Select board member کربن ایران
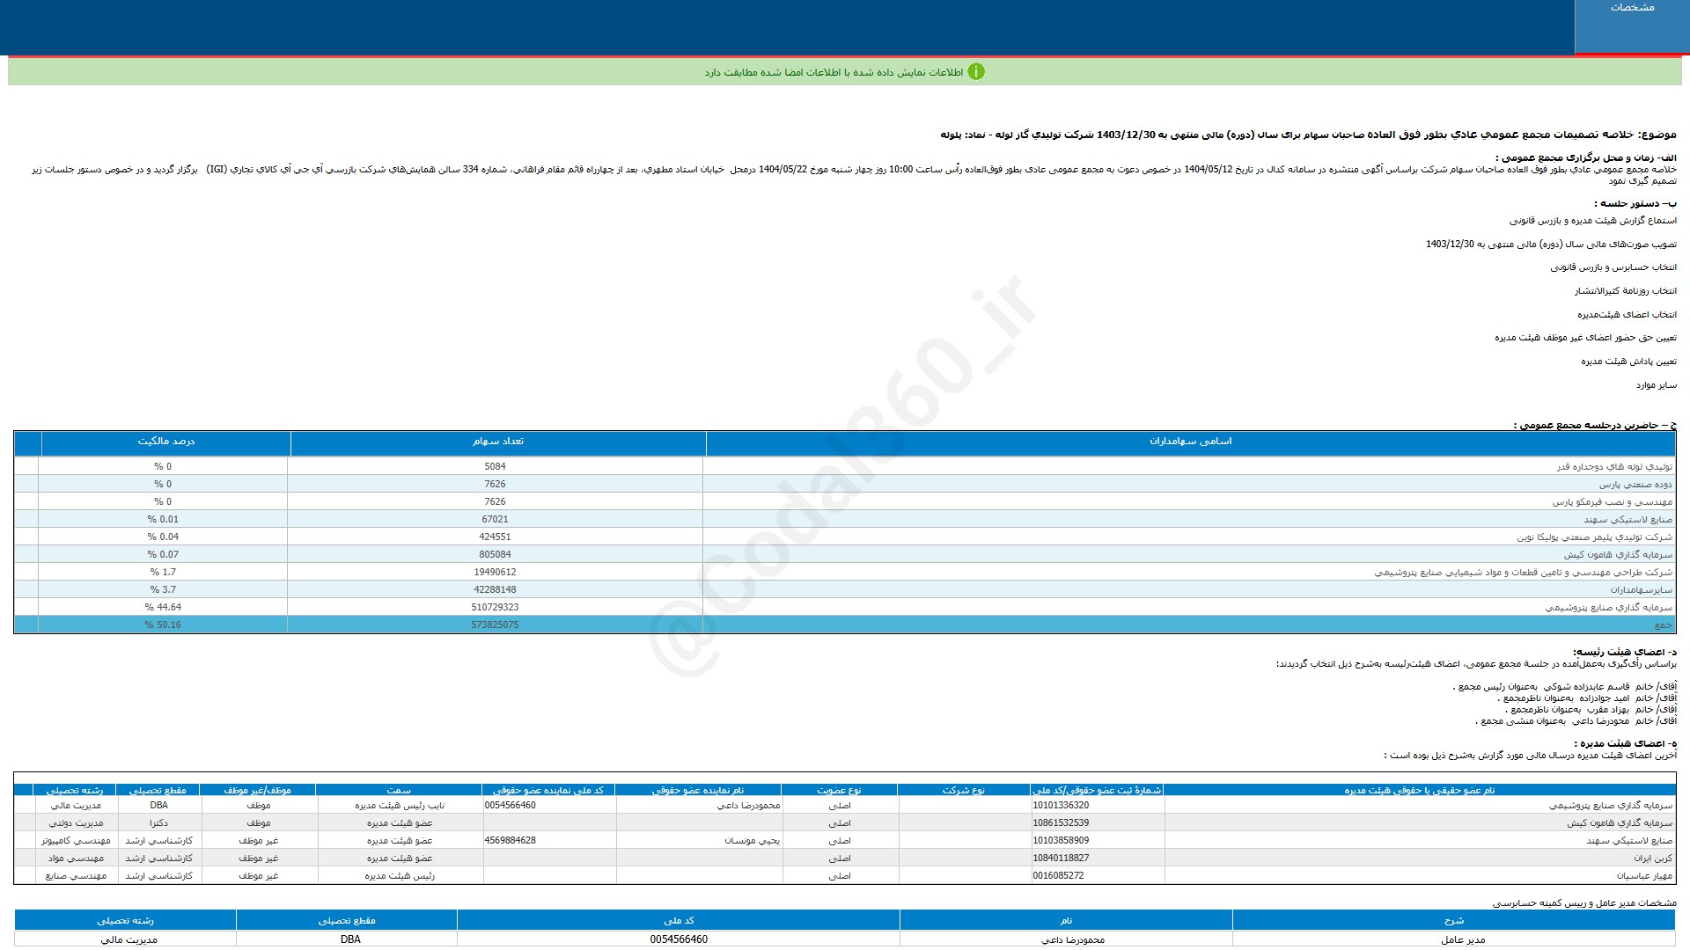The image size is (1690, 950). (1653, 859)
